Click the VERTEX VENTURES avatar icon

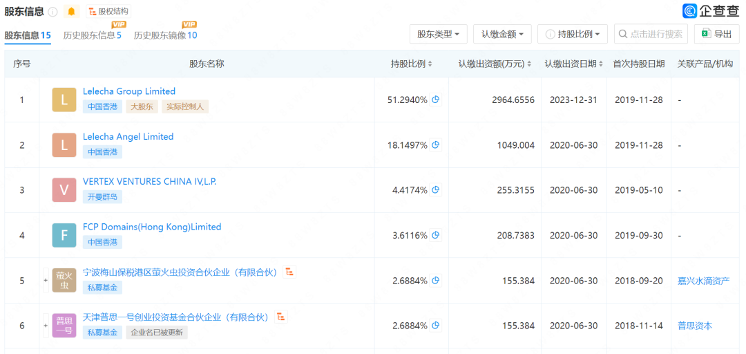pos(64,190)
